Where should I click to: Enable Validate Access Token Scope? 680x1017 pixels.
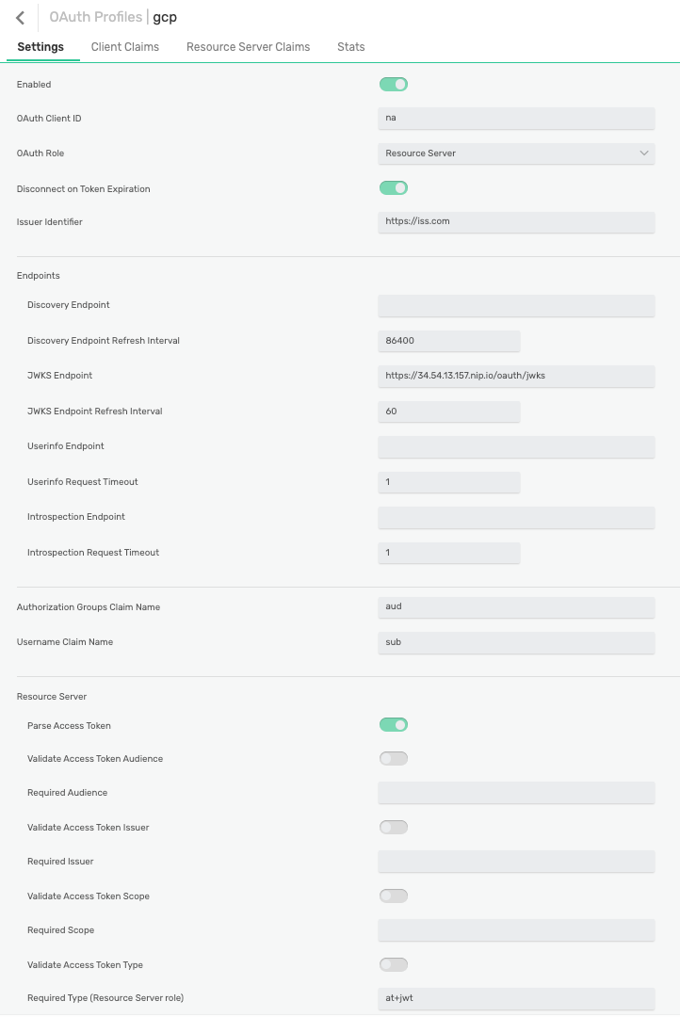click(x=393, y=896)
